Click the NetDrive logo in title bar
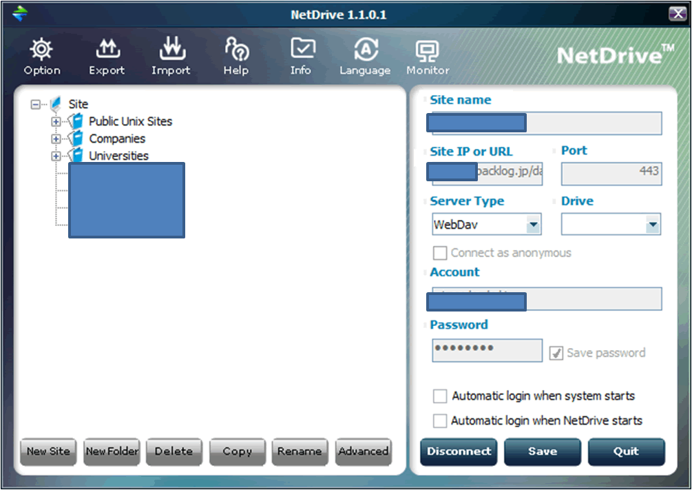The height and width of the screenshot is (490, 692). (x=20, y=14)
